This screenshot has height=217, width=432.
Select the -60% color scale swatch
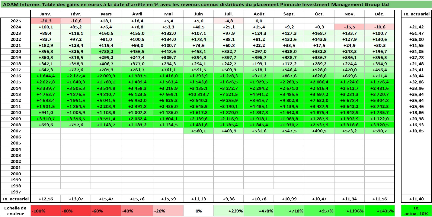pos(106,211)
